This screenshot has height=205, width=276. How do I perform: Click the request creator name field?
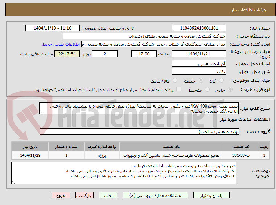(x=154, y=44)
